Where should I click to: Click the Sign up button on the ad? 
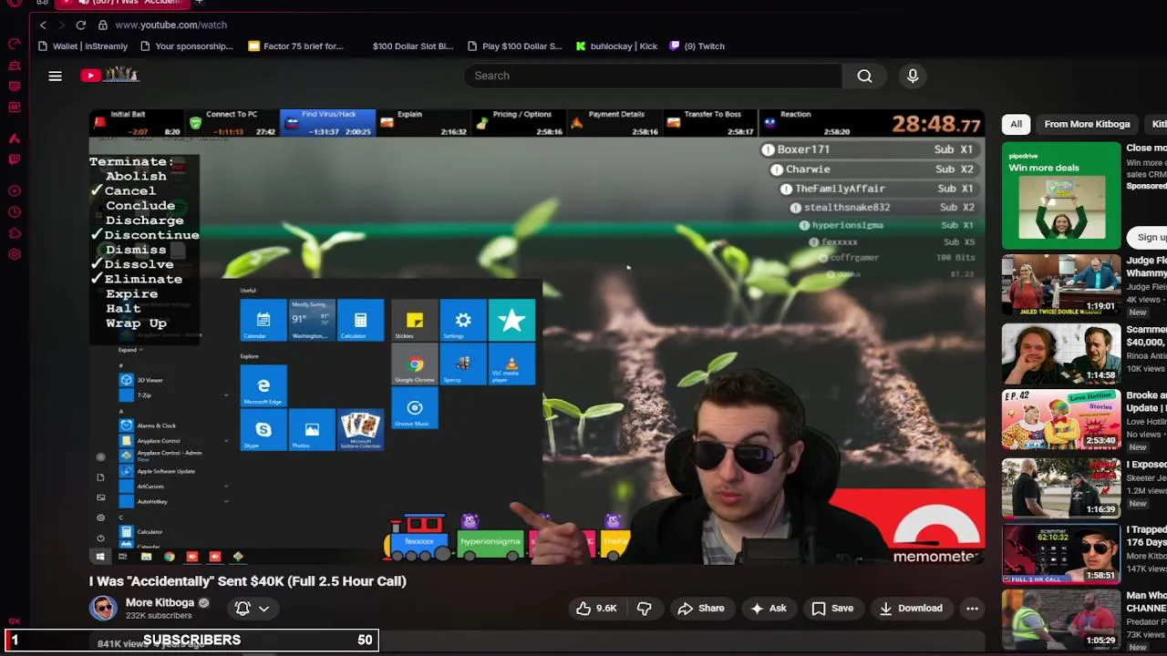pyautogui.click(x=1151, y=237)
